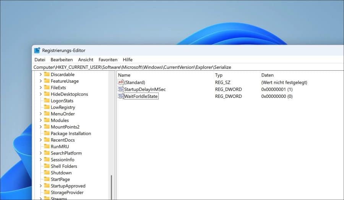Expand the Modules key
Image resolution: width=344 pixels, height=200 pixels.
pos(41,120)
